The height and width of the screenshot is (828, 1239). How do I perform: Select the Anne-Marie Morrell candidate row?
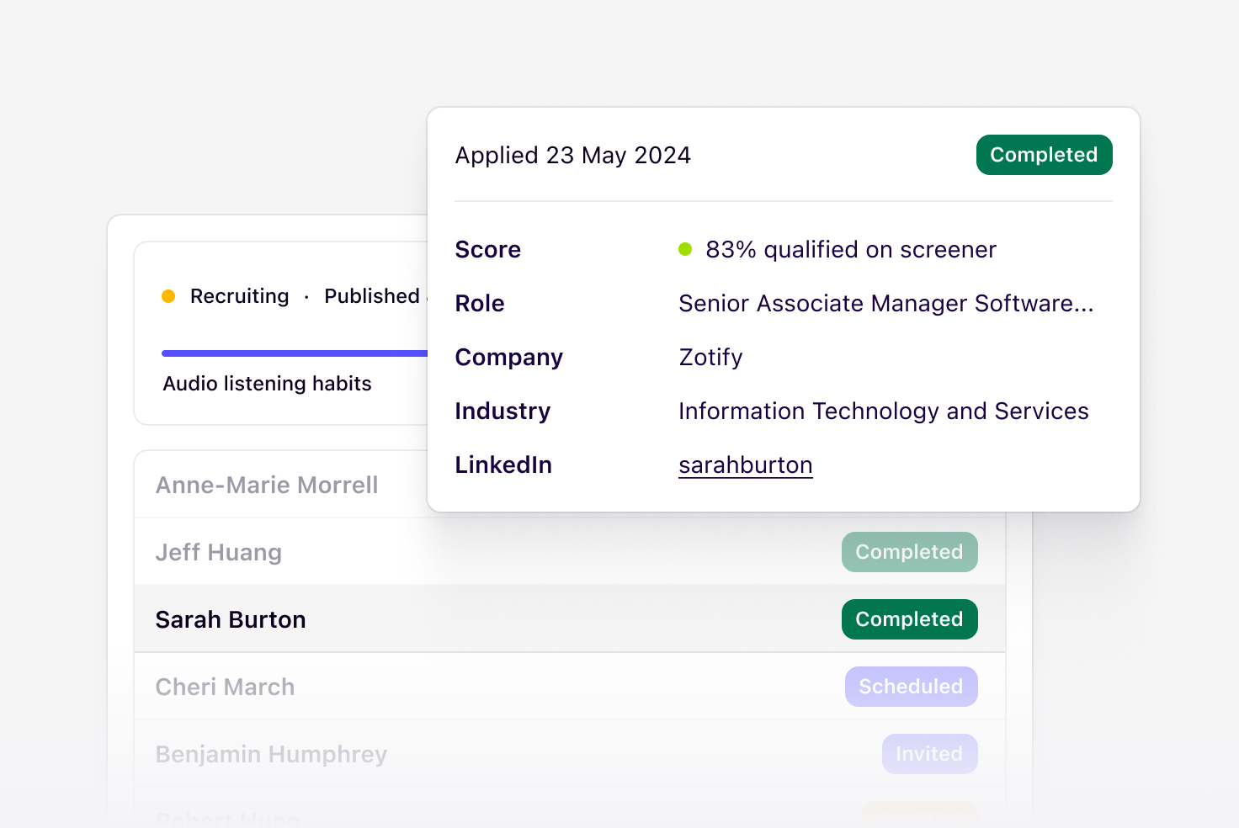pos(266,485)
